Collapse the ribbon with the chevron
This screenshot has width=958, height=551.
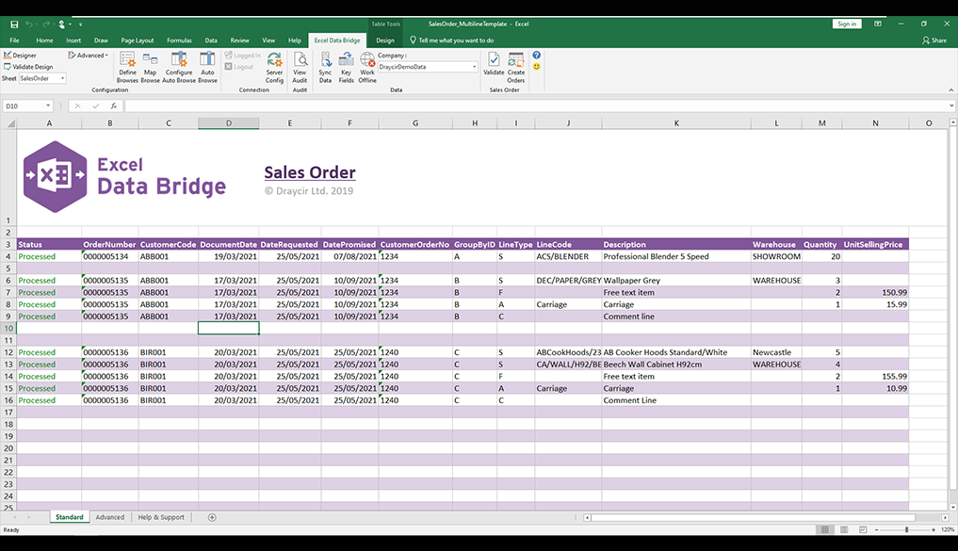(950, 89)
